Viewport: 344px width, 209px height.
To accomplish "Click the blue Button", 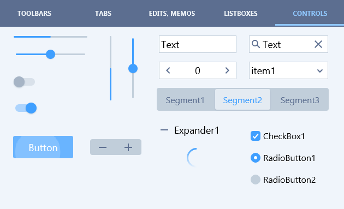I will pos(43,147).
